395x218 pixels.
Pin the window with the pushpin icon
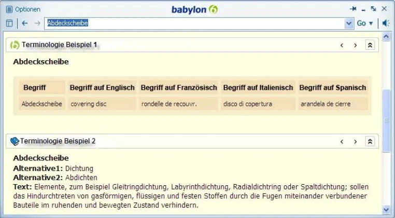[353, 9]
